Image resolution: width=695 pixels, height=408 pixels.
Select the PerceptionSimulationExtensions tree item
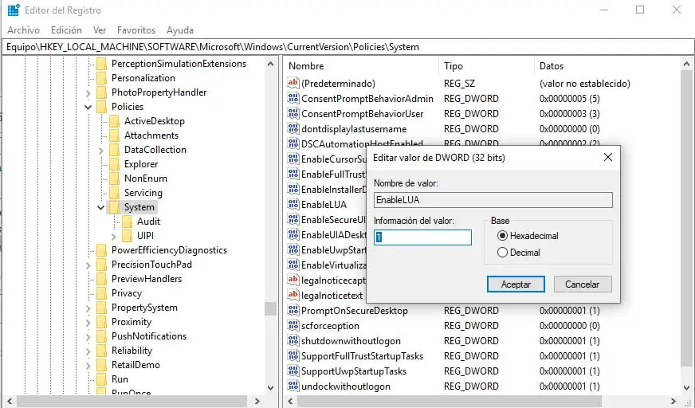(x=179, y=64)
